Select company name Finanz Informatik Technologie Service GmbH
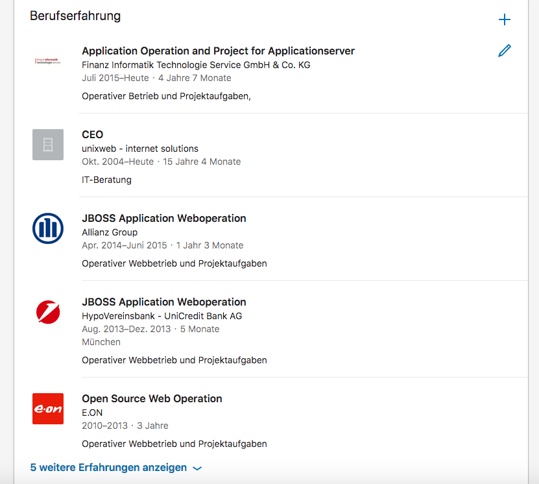Screen dimensions: 539x484 tap(196, 65)
